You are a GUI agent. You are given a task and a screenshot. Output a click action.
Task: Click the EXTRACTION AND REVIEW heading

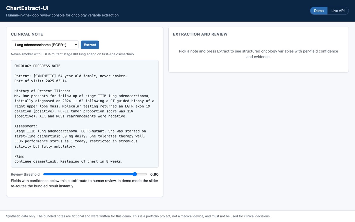coord(200,34)
